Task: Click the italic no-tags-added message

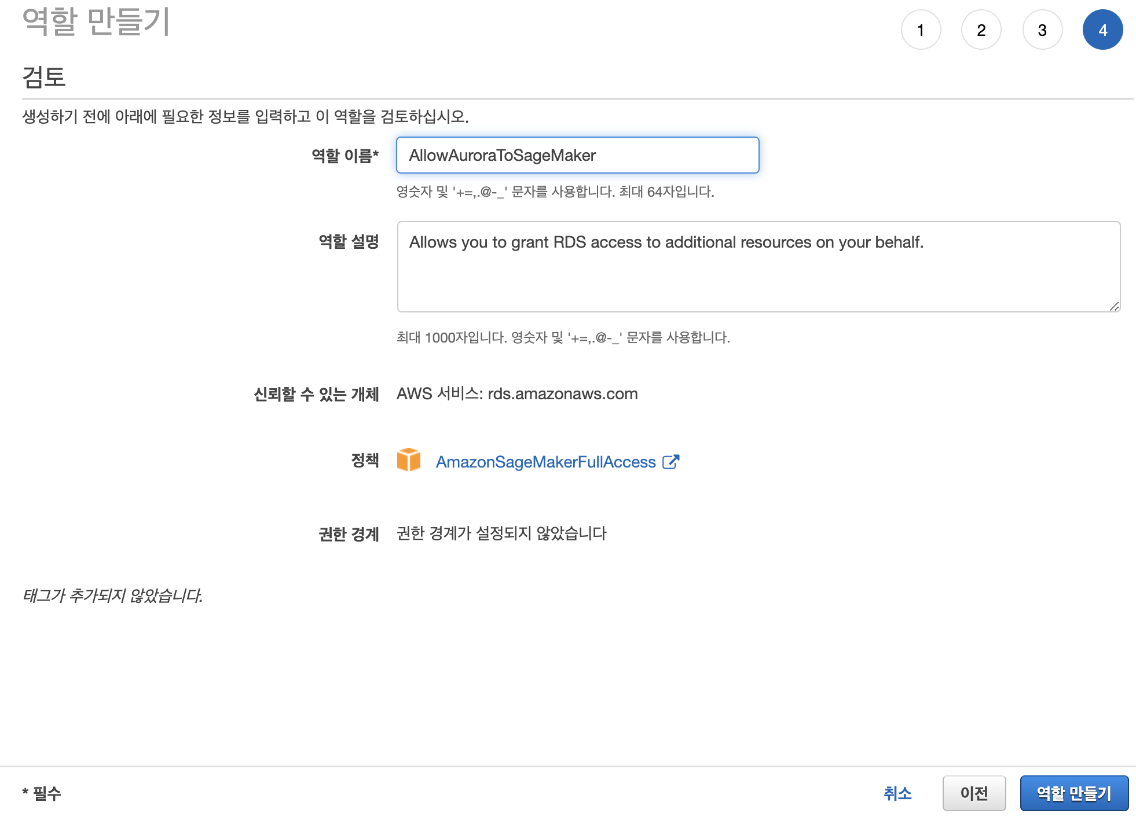Action: (112, 595)
